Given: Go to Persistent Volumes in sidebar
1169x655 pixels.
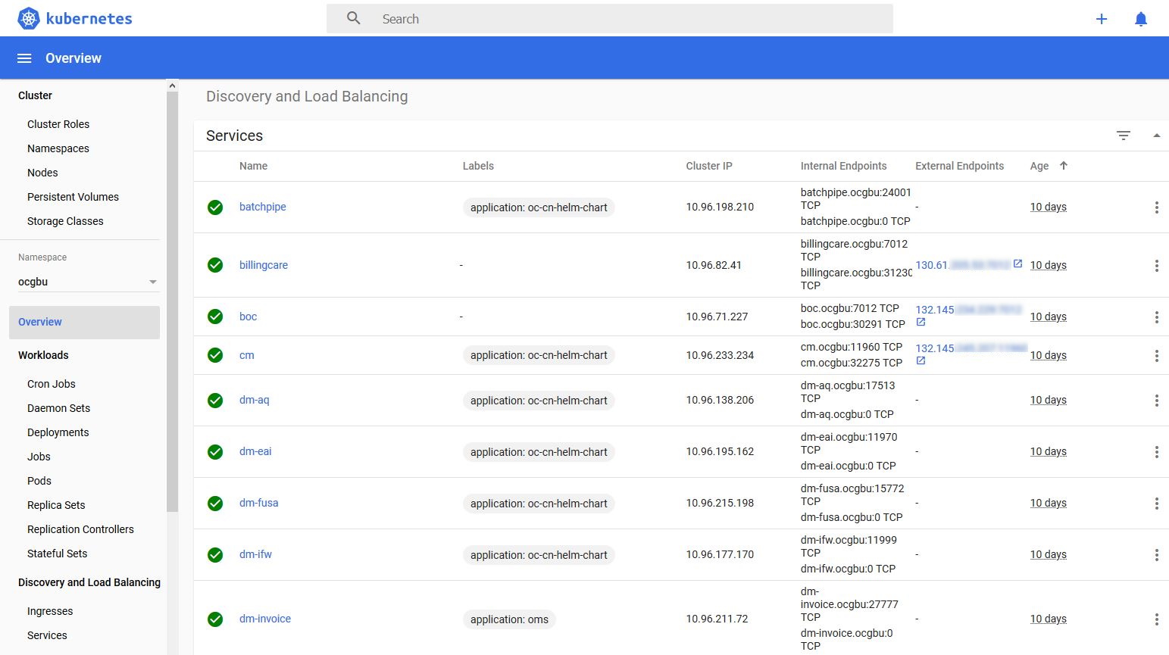Looking at the screenshot, I should tap(73, 197).
